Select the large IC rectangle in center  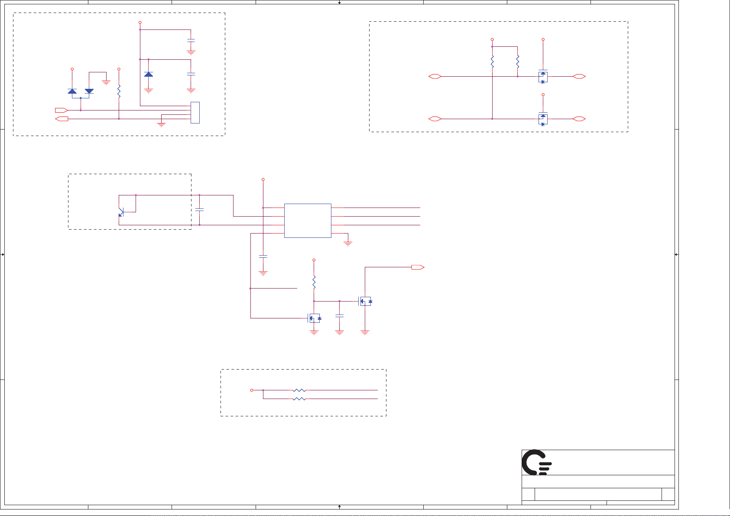308,221
